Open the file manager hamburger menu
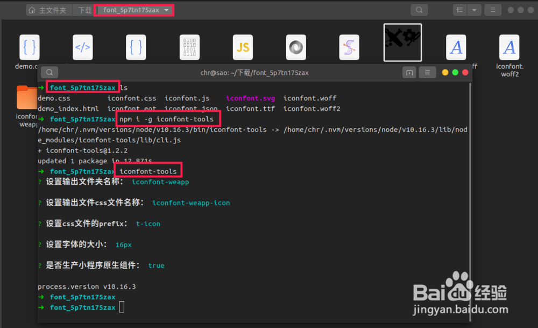Image resolution: width=538 pixels, height=328 pixels. pos(493,10)
